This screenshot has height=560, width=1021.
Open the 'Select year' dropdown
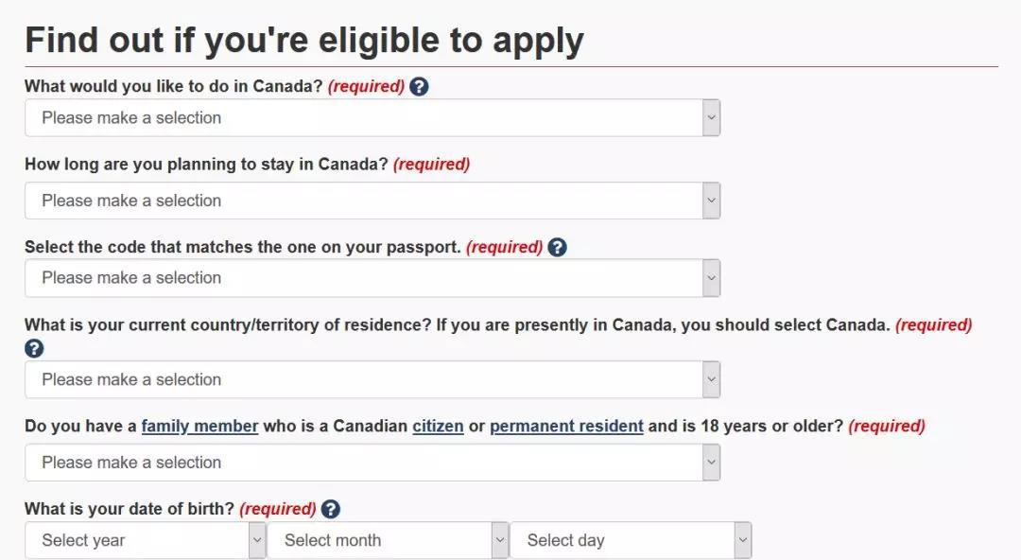[145, 540]
